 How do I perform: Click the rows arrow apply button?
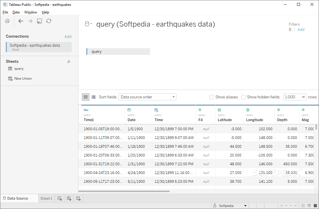pyautogui.click(x=303, y=97)
